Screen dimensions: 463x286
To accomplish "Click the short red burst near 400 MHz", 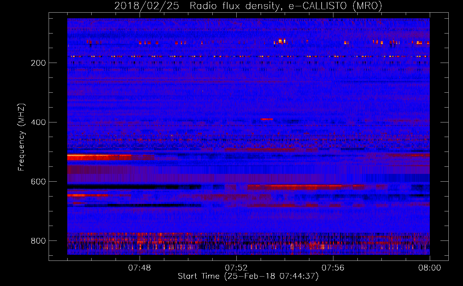I will pyautogui.click(x=267, y=119).
